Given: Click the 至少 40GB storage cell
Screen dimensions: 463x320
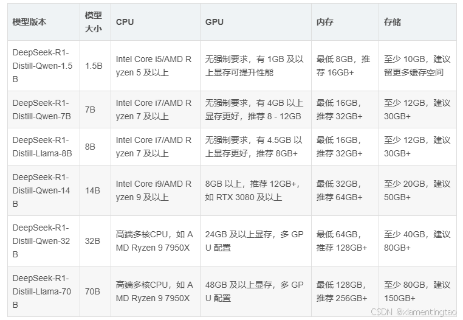Looking at the screenshot, I should coord(417,241).
